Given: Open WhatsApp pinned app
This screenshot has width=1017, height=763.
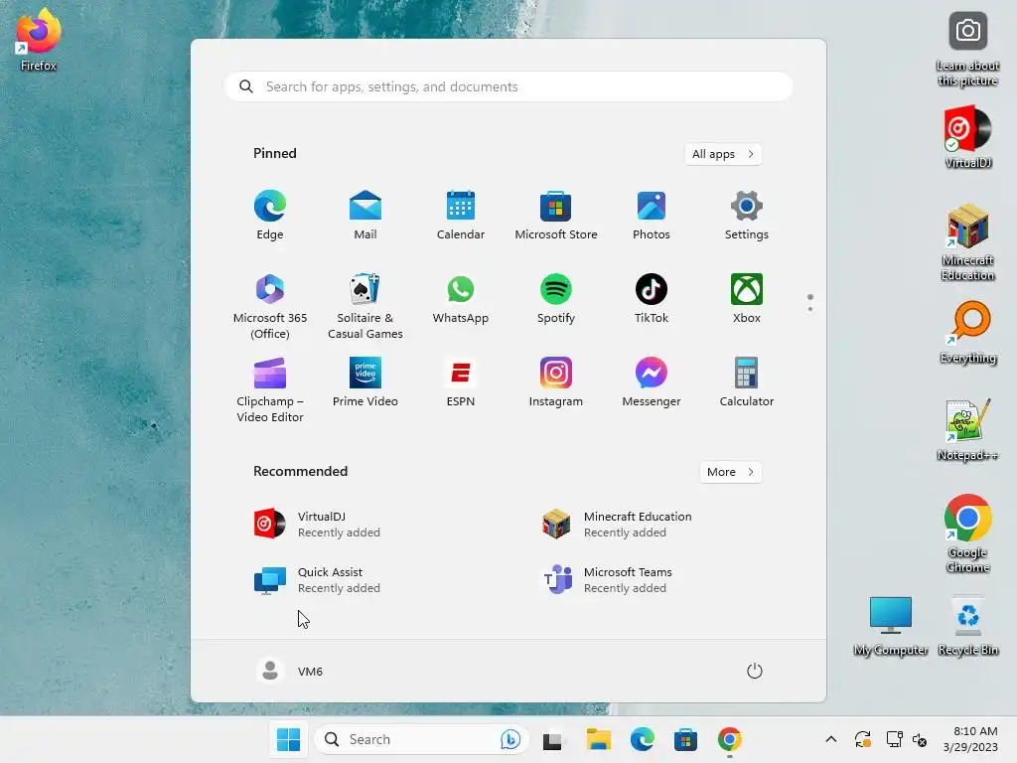Looking at the screenshot, I should tap(461, 298).
